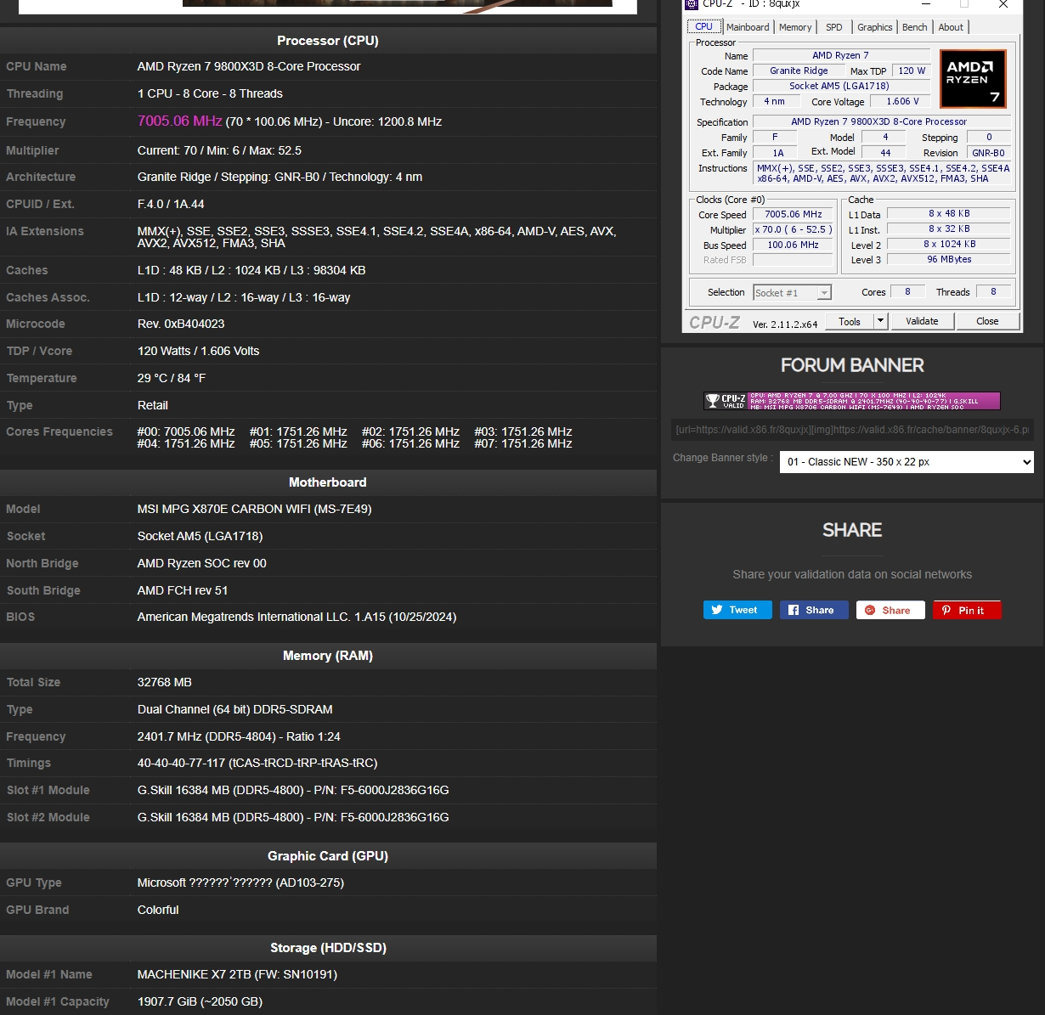Click the Tweet share button

tap(737, 610)
